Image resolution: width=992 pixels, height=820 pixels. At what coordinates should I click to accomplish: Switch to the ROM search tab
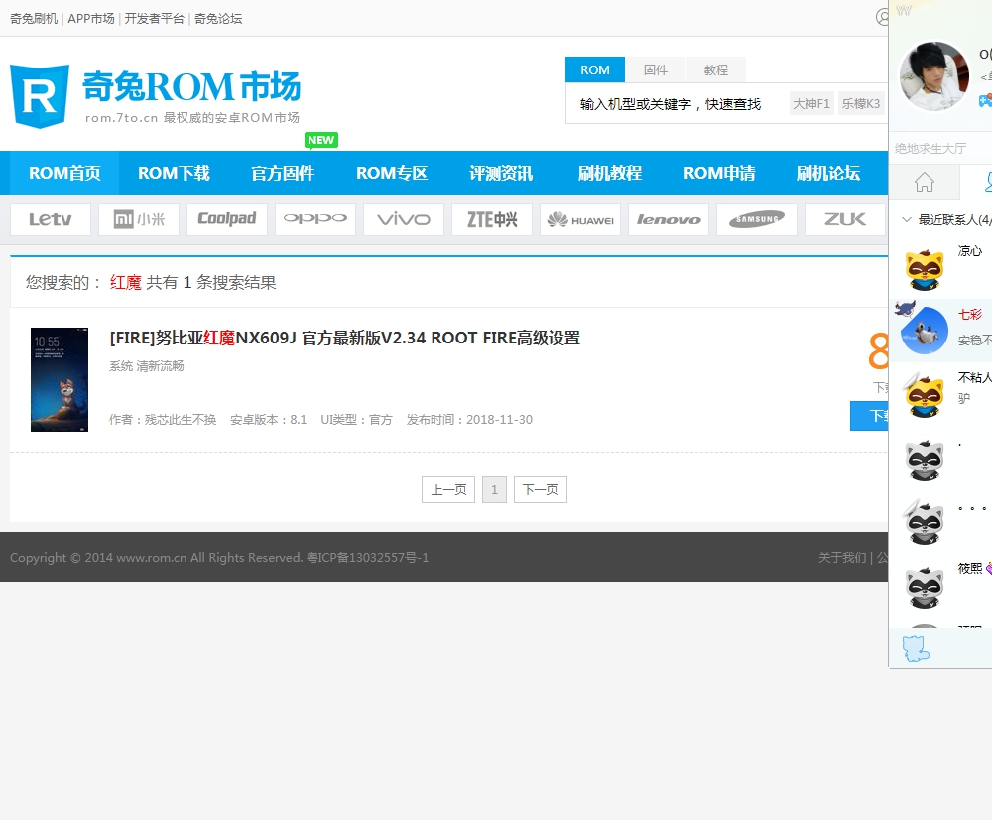(594, 69)
